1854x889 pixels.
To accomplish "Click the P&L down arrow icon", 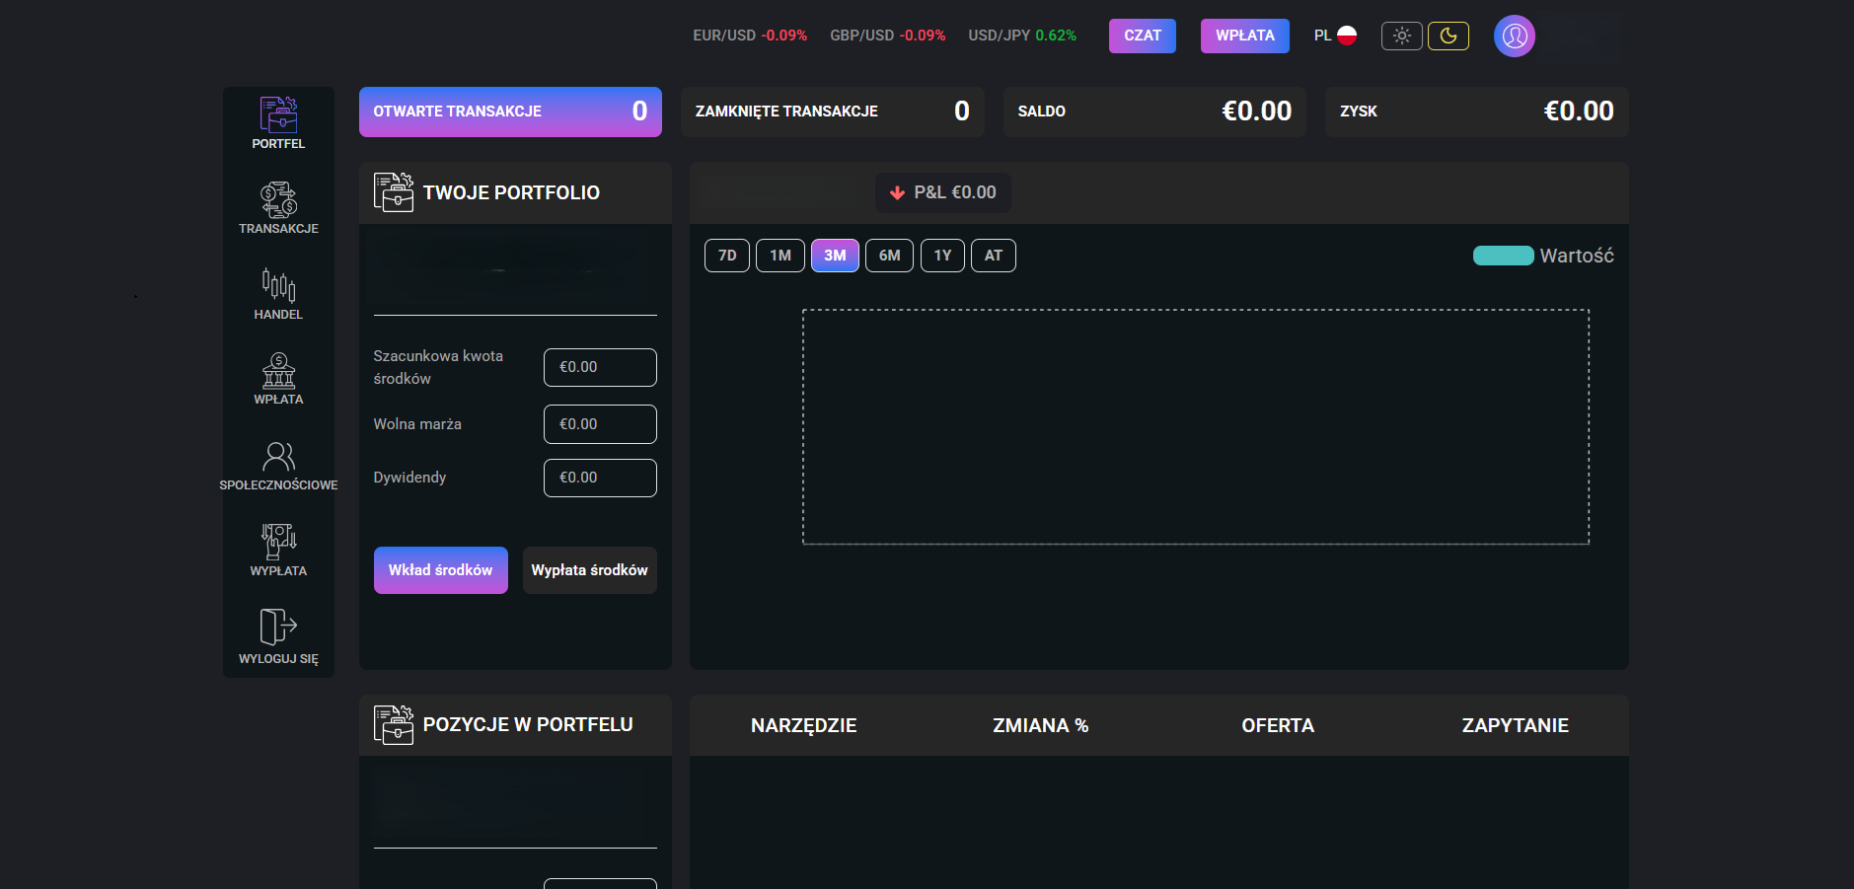I will 897,193.
